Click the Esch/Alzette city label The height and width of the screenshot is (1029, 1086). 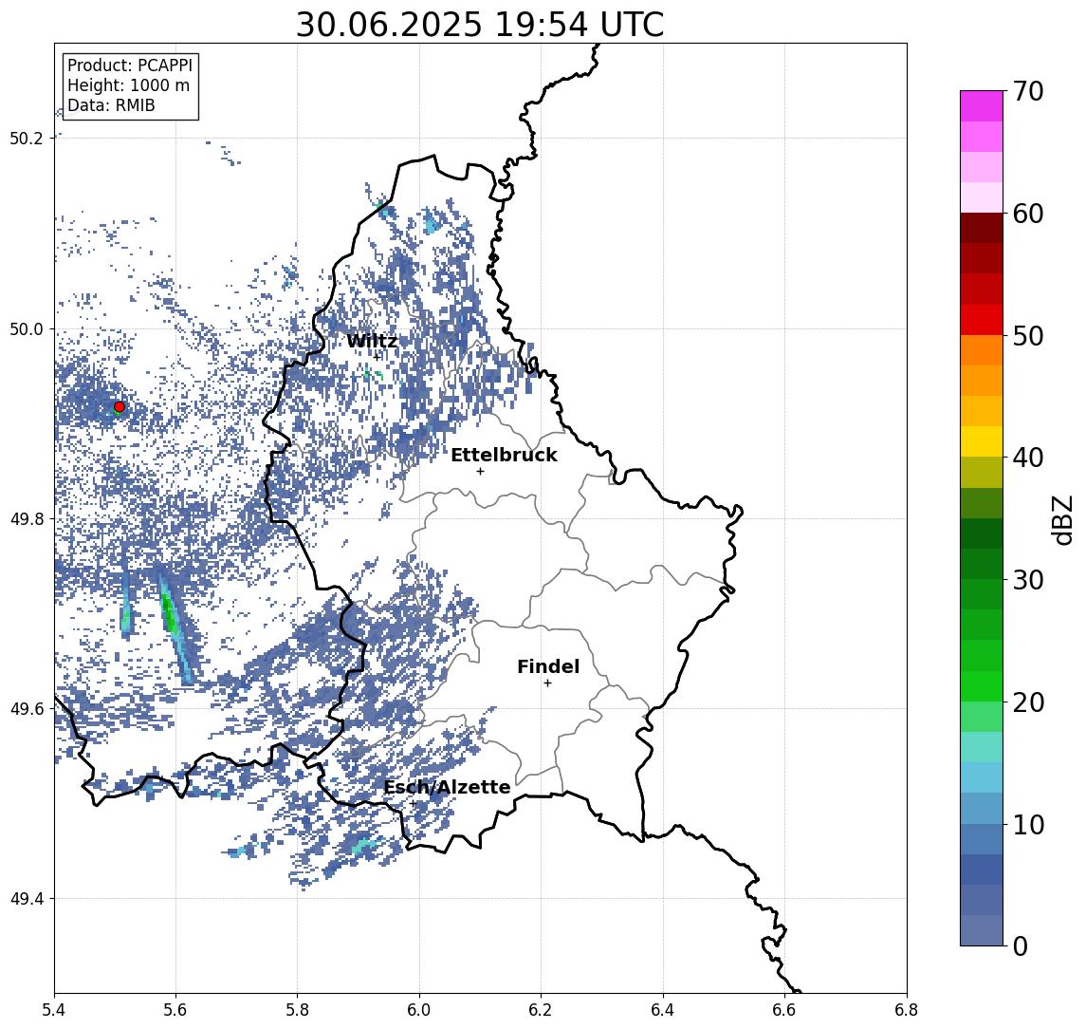(448, 787)
